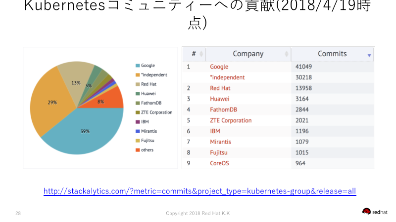Click the *independent company link in table

(227, 77)
